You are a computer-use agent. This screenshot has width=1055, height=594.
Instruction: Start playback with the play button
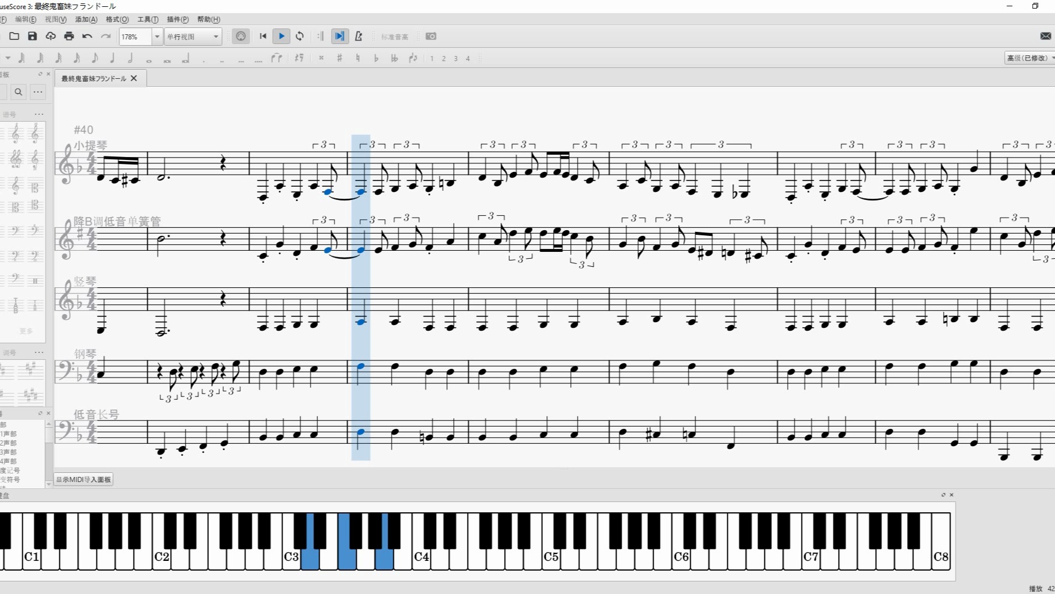coord(281,36)
